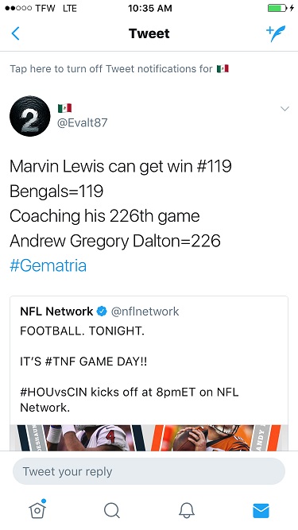
Task: Open the @nflnetwork handle
Action: [145, 311]
